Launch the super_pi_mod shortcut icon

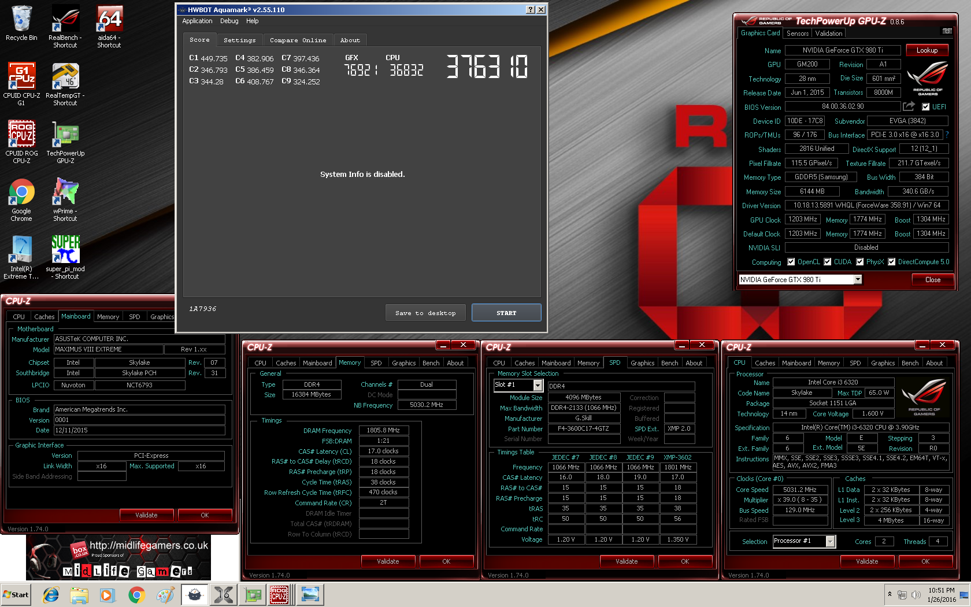pos(65,257)
